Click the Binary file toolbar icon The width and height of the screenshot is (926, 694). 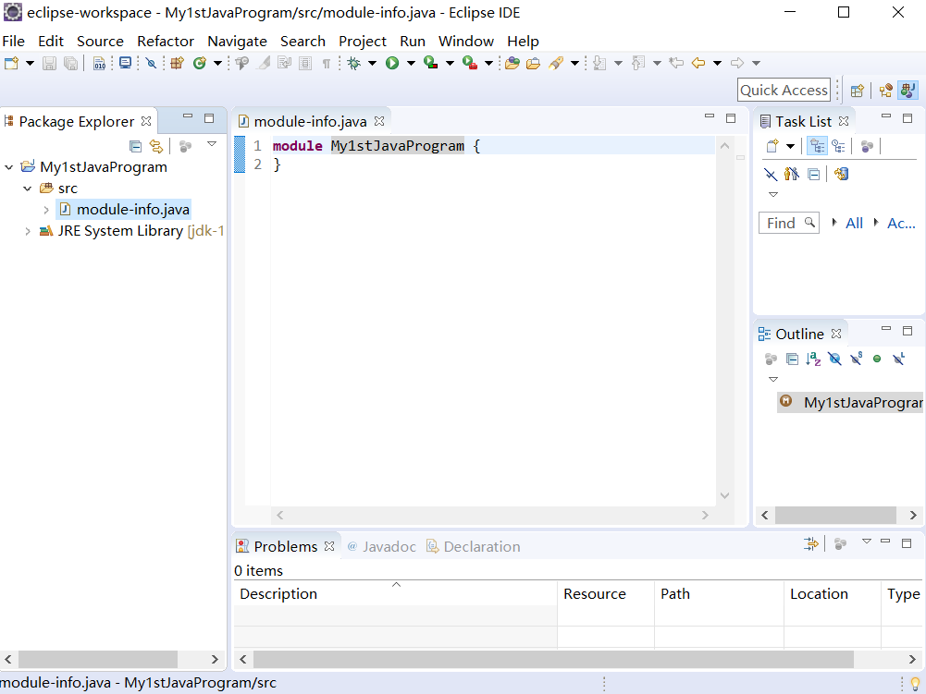[x=99, y=63]
